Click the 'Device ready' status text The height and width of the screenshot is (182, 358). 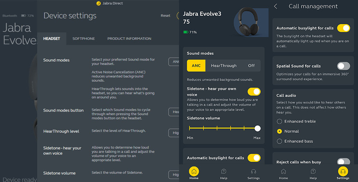(x=20, y=180)
